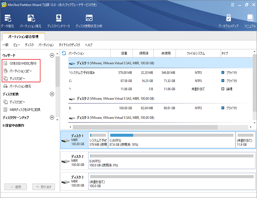The image size is (257, 198).
Task: Sort by ファイルシステム column header
Action: 198,53
